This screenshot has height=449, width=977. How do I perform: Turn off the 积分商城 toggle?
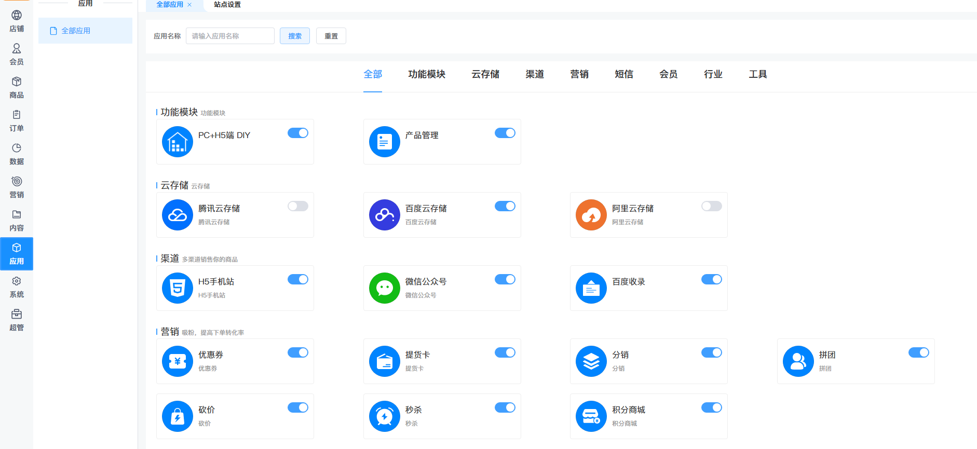[x=712, y=407]
